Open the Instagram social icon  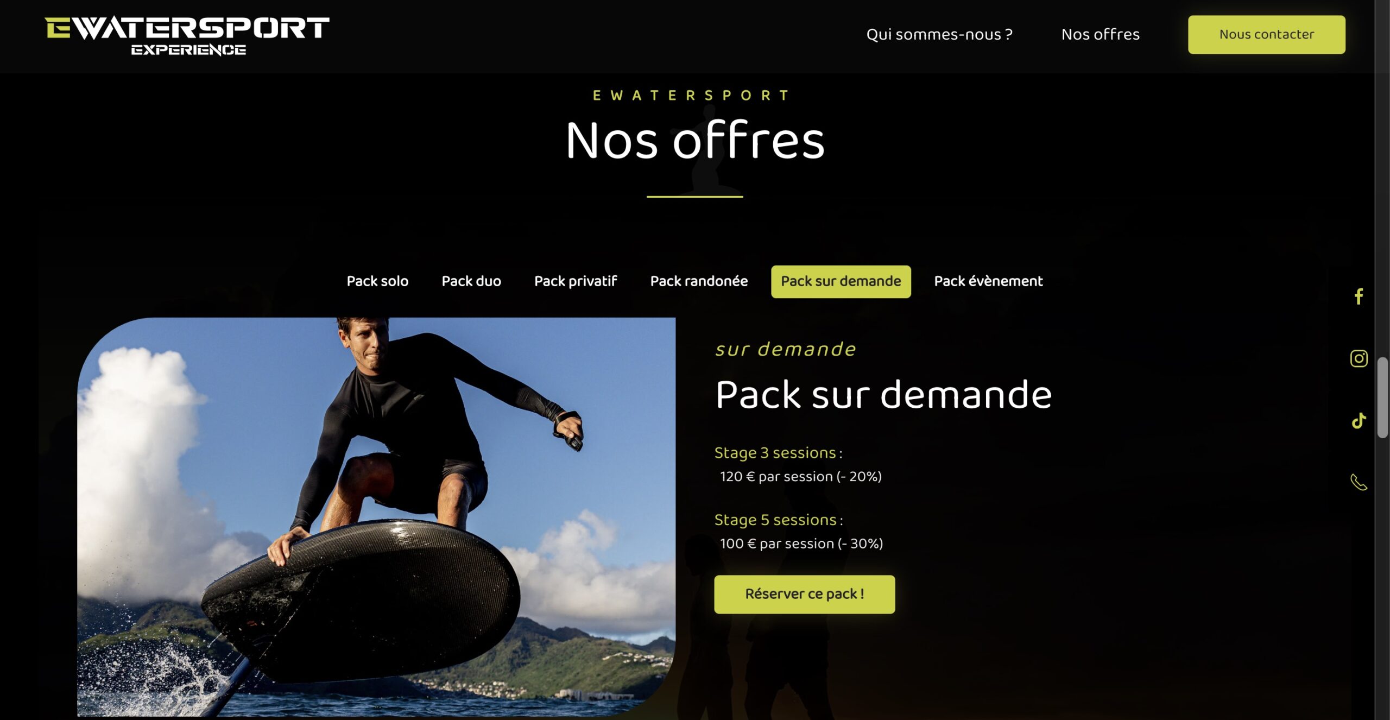point(1359,358)
